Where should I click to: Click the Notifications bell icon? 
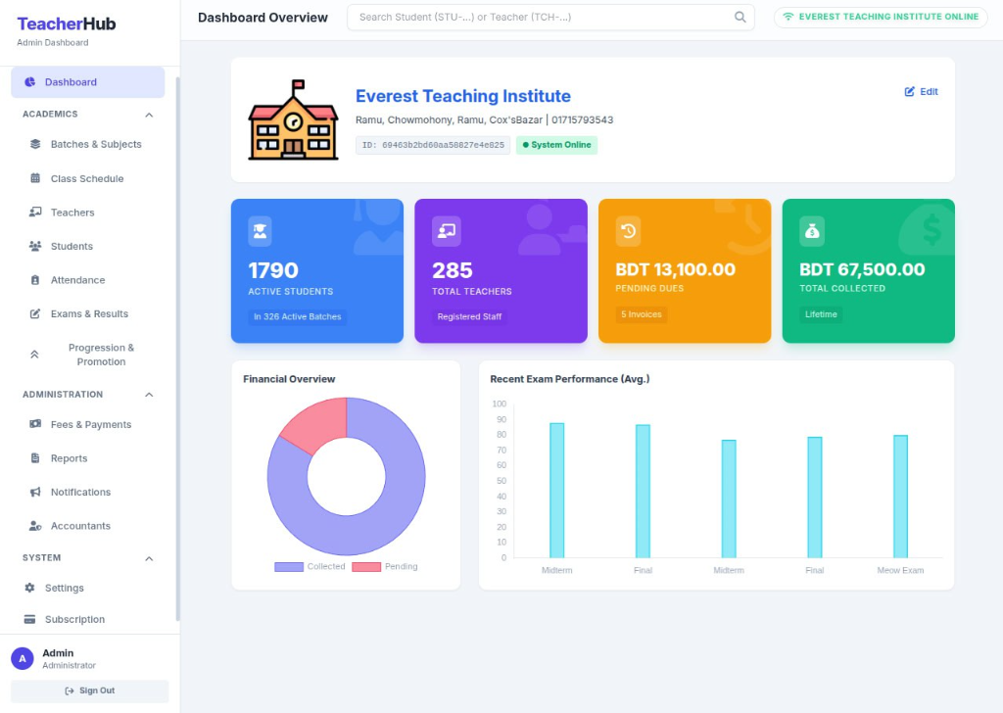pos(36,492)
